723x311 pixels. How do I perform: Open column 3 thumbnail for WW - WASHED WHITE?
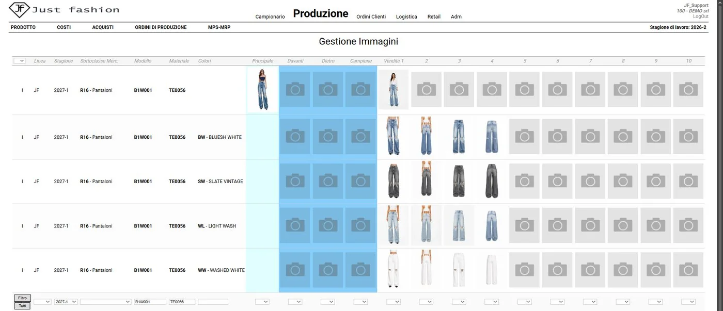point(459,270)
